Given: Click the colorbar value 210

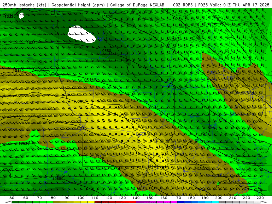Looking at the screenshot, I should click(x=233, y=198).
